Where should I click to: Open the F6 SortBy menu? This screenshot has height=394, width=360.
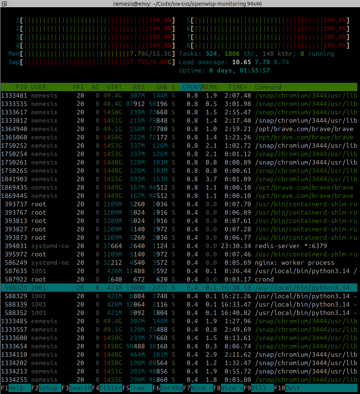168,388
